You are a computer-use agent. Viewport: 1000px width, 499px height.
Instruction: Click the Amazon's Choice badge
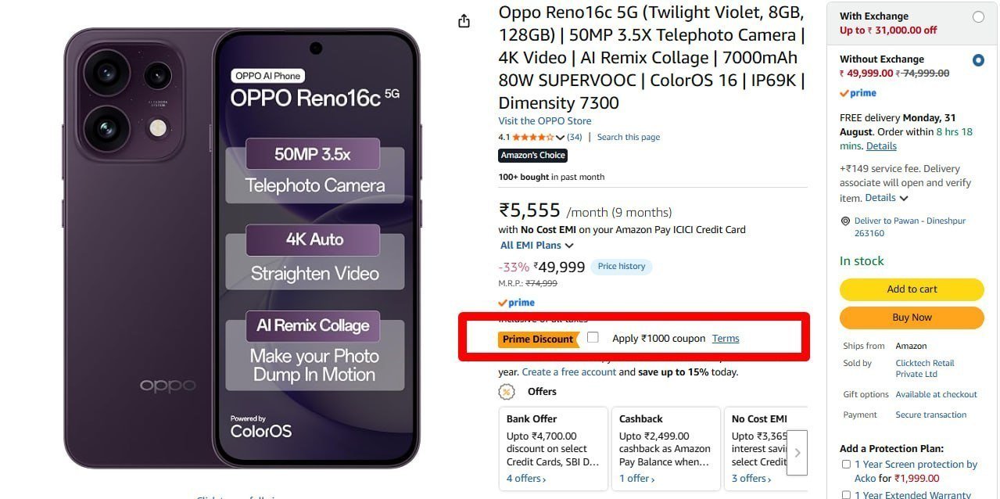point(533,156)
